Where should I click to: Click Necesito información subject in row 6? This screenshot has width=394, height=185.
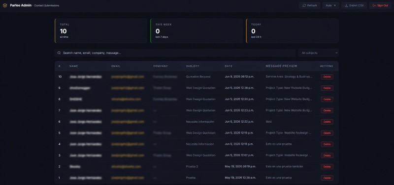200,122
